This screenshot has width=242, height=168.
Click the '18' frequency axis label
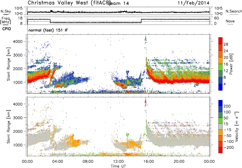pos(20,18)
